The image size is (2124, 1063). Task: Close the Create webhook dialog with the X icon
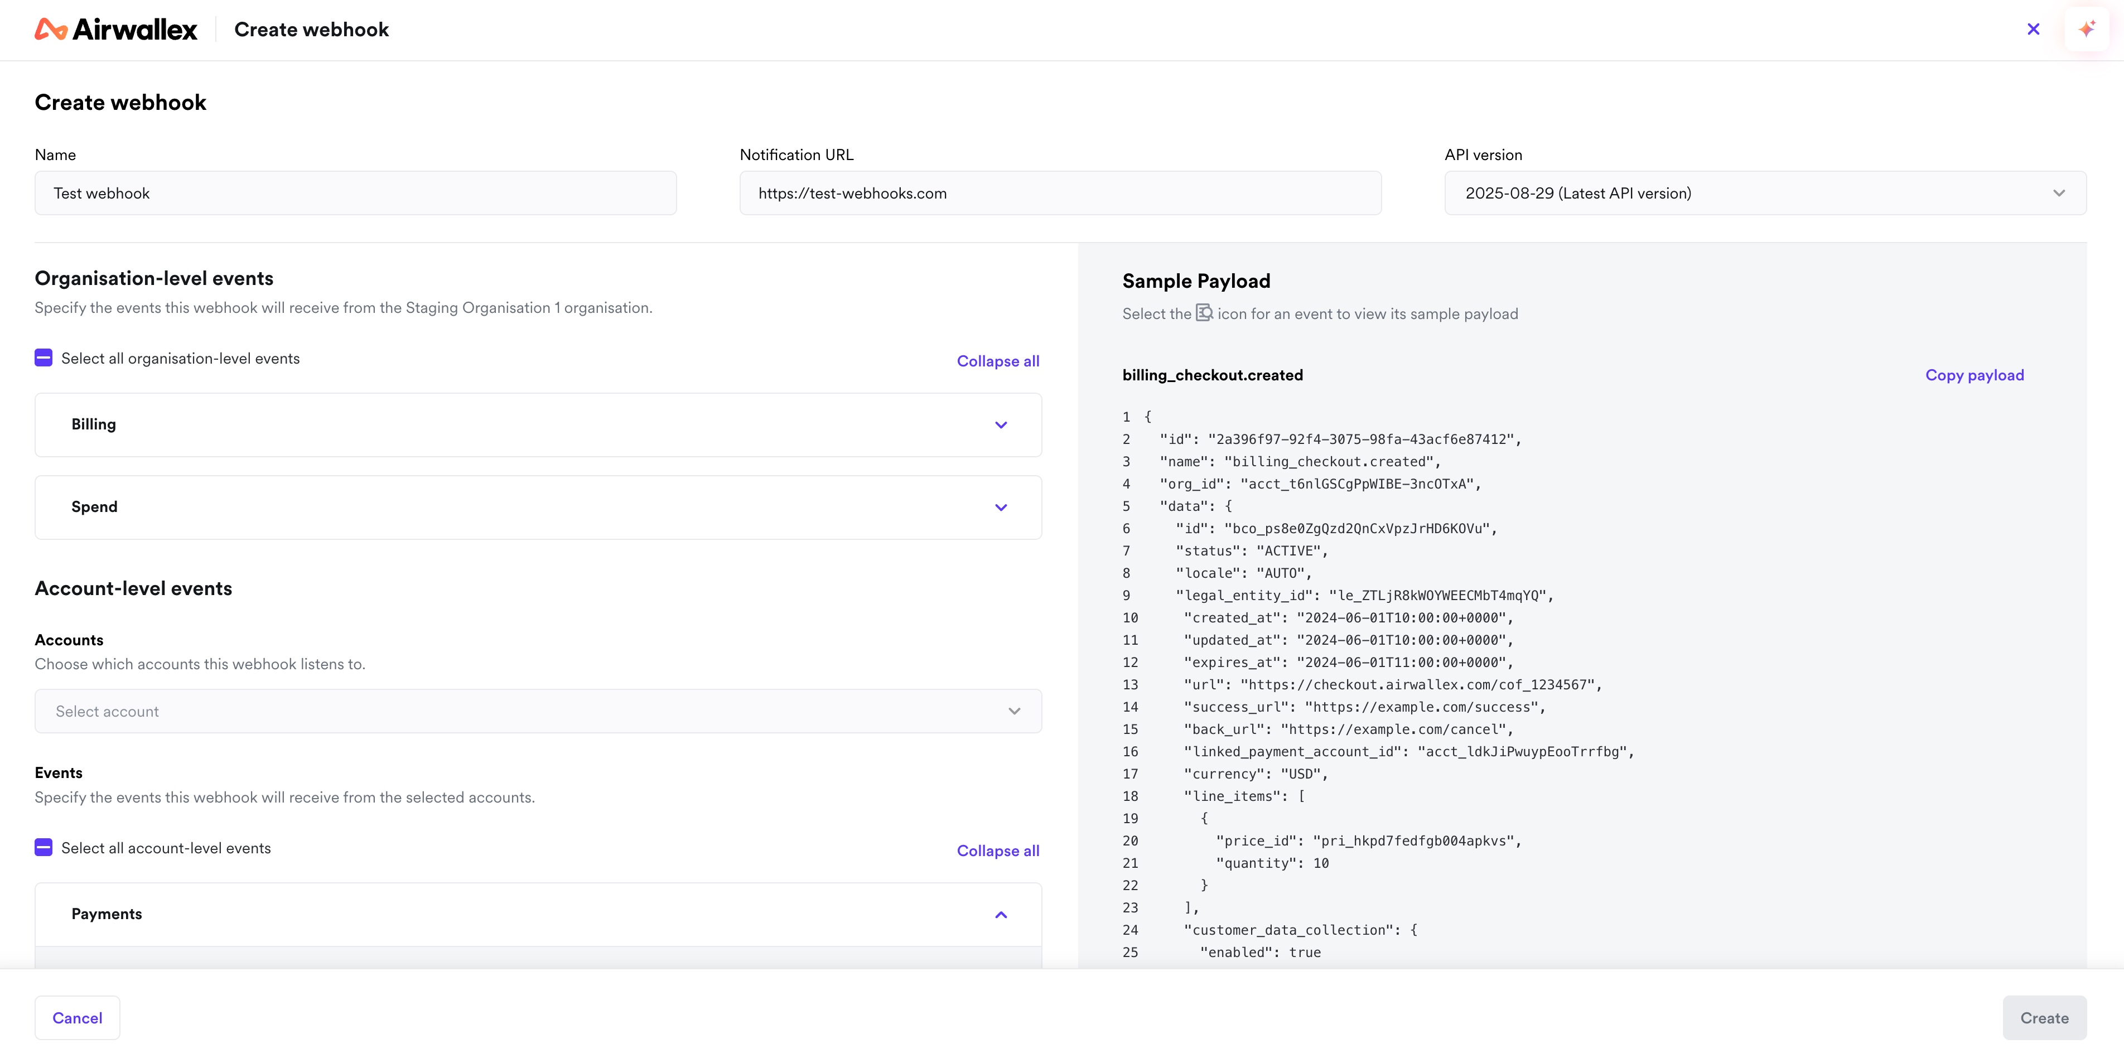2033,29
